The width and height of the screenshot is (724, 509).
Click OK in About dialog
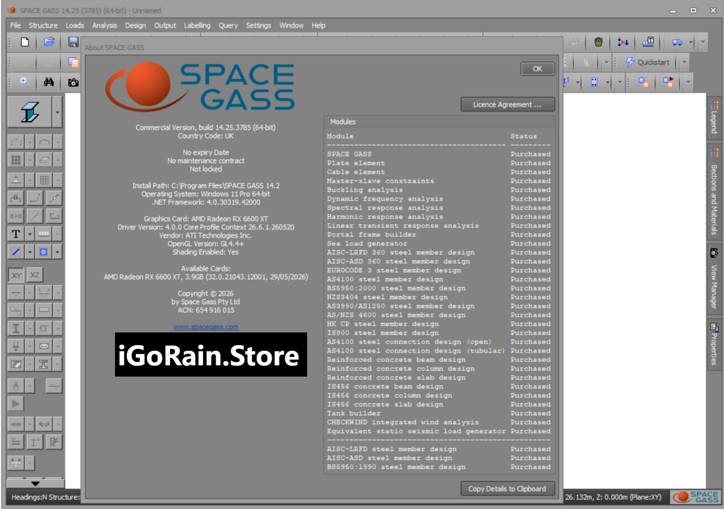[537, 69]
